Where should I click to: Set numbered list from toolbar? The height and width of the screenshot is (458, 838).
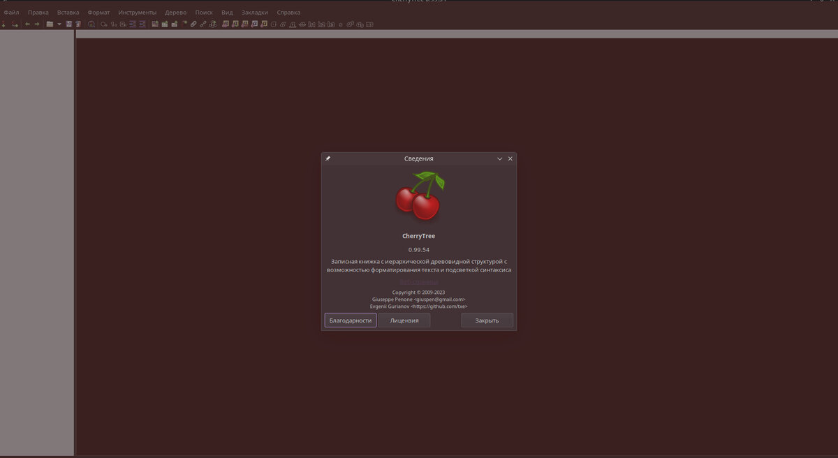click(x=113, y=24)
